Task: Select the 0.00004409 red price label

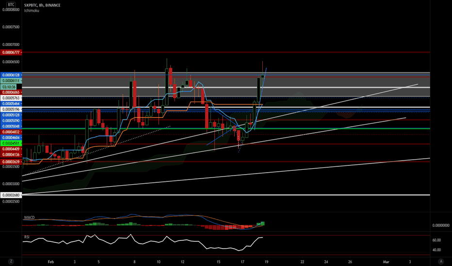Action: [x=11, y=149]
